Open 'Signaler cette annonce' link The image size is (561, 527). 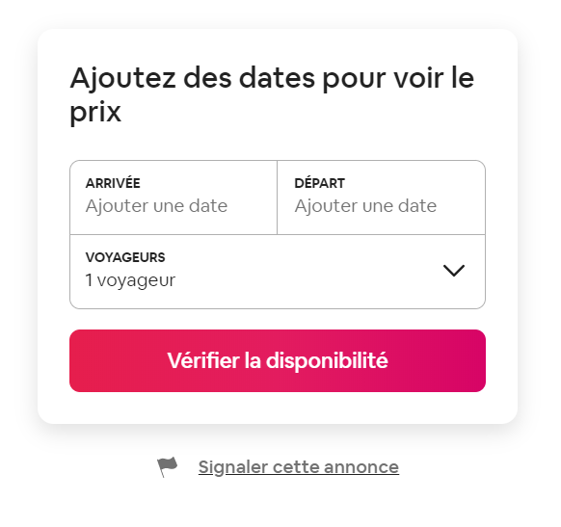coord(299,467)
